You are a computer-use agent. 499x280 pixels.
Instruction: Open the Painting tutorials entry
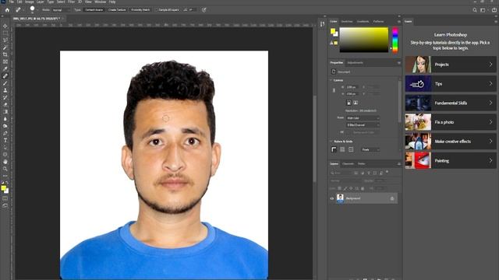coord(451,161)
